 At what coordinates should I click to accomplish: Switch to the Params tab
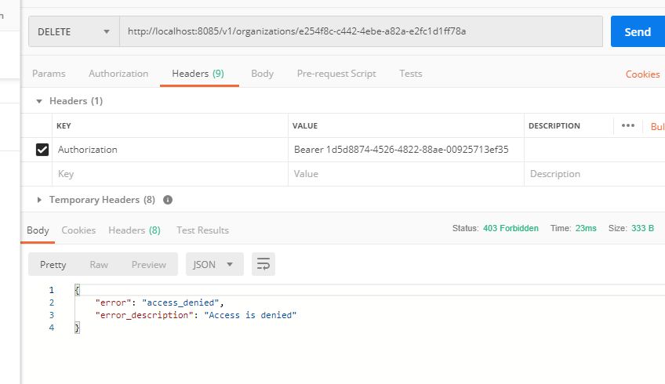pyautogui.click(x=49, y=74)
